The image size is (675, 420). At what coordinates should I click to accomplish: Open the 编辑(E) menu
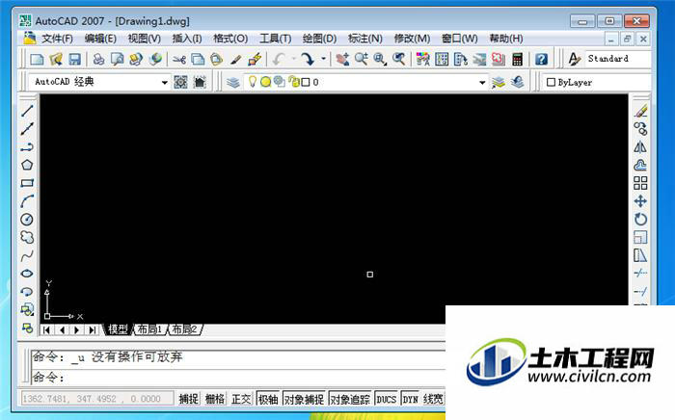(100, 39)
